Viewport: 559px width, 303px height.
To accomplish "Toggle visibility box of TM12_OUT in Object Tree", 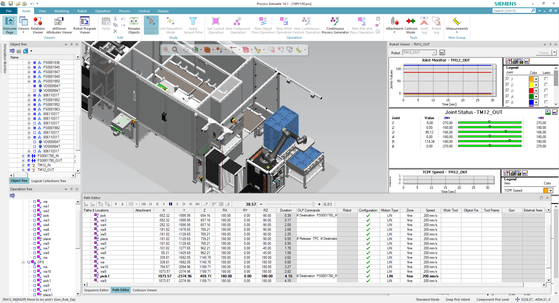I will (x=29, y=170).
